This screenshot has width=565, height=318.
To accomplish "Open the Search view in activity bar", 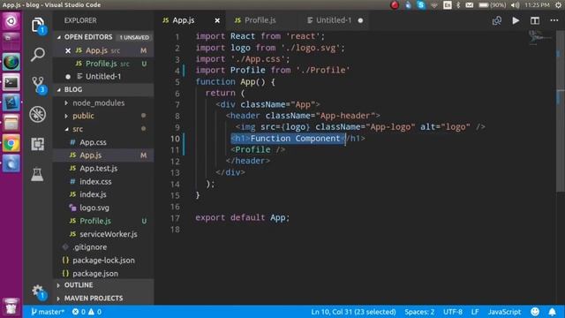I will click(x=37, y=55).
